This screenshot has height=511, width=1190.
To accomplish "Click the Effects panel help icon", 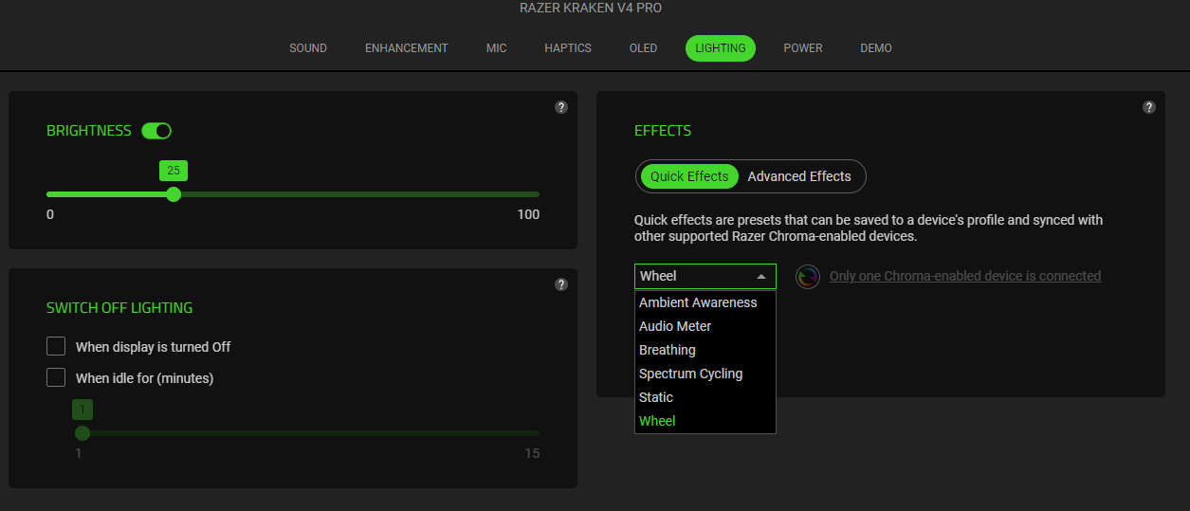I will click(1149, 107).
